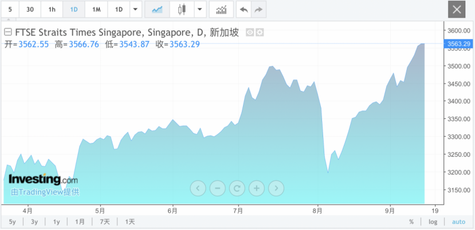Redo the chart action
Viewport: 475px width, 230px height.
[258, 10]
